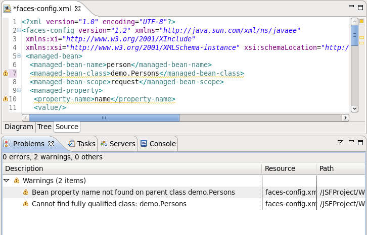Select the Warnings (2 items) group row
This screenshot has height=235, width=367.
(183, 181)
